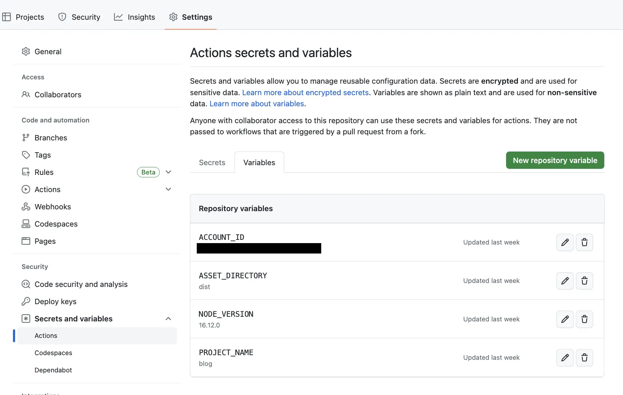Screen dimensions: 623x395
Task: Open the Projects icon in top navigation
Action: point(6,17)
